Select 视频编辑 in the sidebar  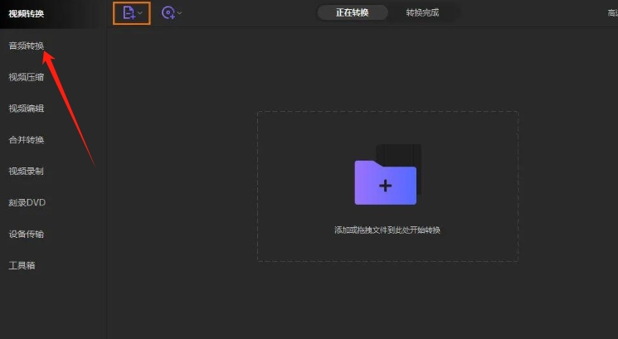point(26,109)
